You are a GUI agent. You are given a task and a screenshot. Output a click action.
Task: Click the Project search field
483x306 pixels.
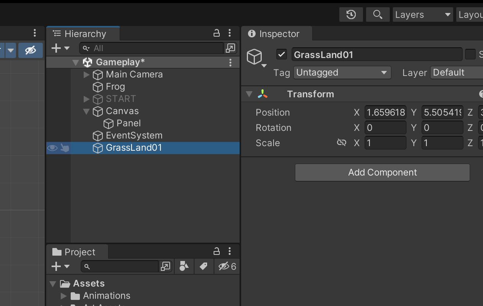point(120,266)
